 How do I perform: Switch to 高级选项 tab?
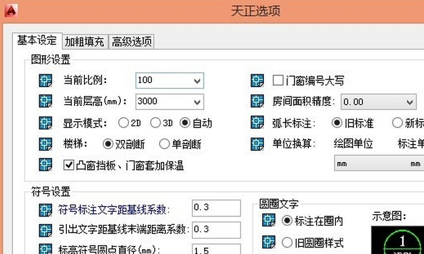(x=132, y=42)
